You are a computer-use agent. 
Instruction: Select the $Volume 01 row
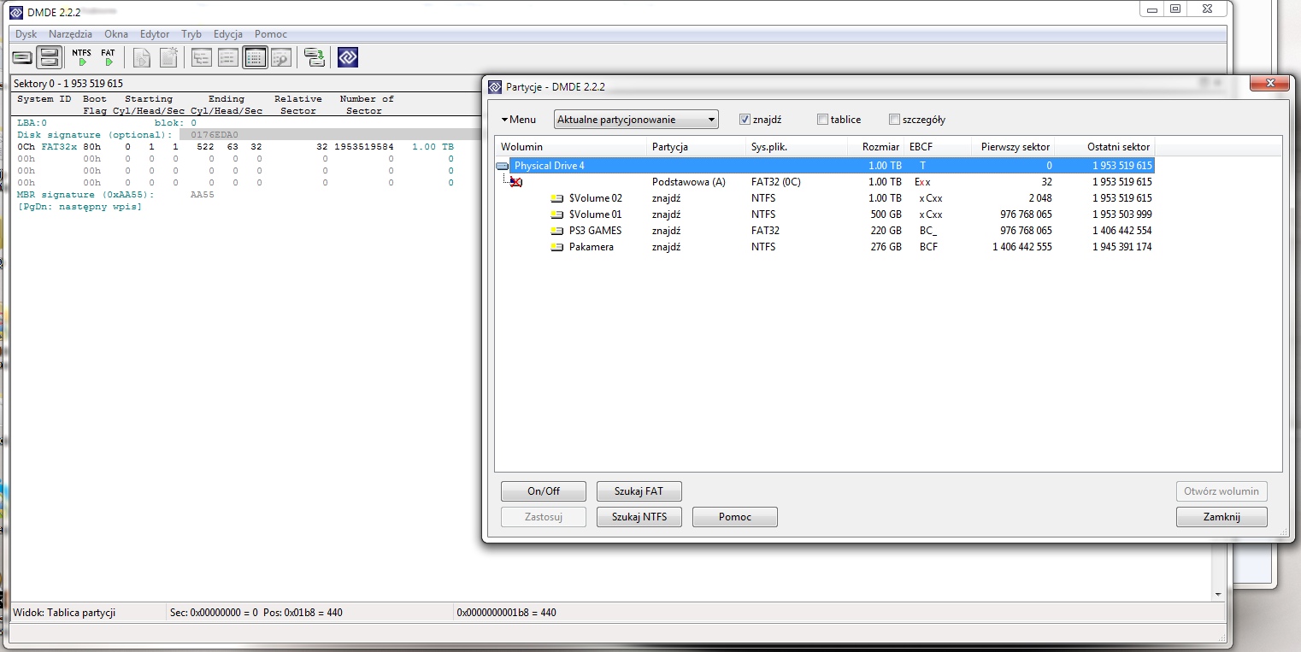pos(825,214)
